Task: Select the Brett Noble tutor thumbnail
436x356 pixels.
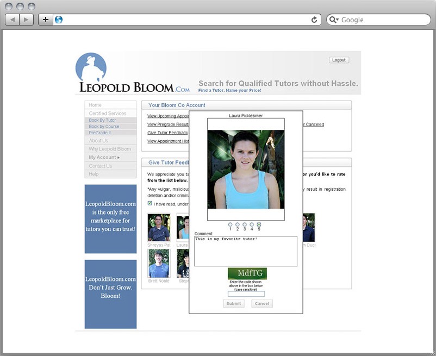Action: (x=159, y=264)
